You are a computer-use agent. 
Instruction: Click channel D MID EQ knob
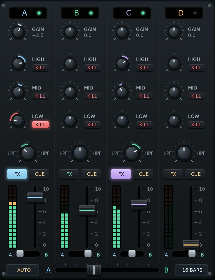(x=174, y=92)
